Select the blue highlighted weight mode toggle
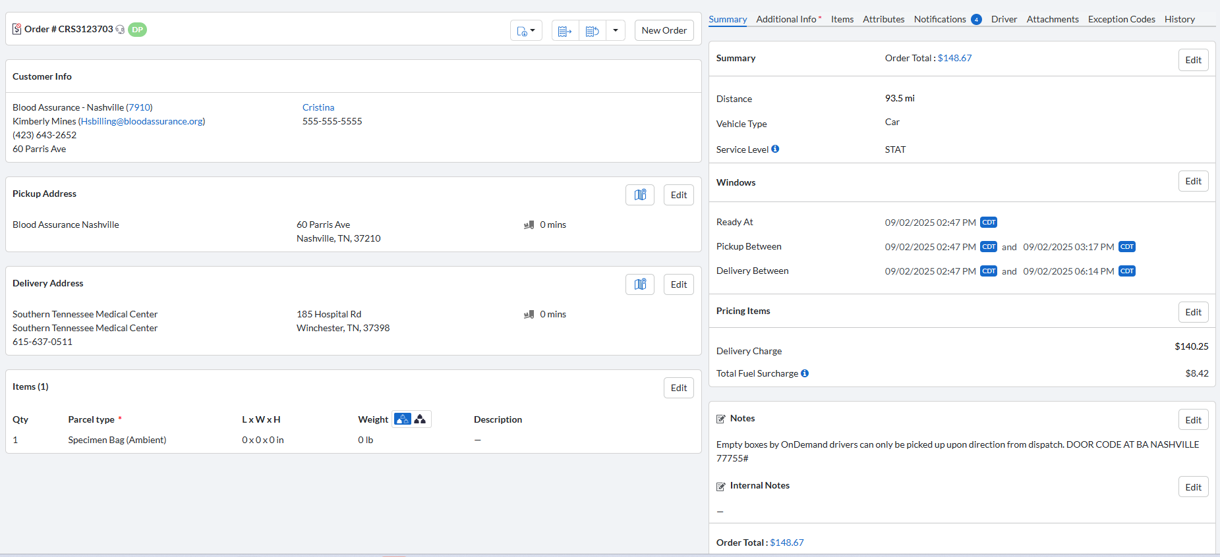Image resolution: width=1220 pixels, height=557 pixels. [402, 419]
